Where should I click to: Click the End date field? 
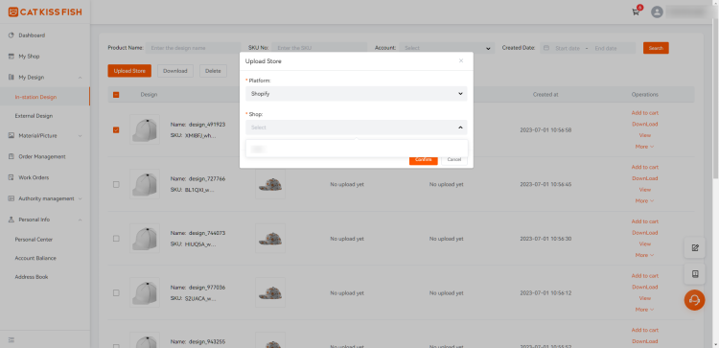(x=605, y=48)
